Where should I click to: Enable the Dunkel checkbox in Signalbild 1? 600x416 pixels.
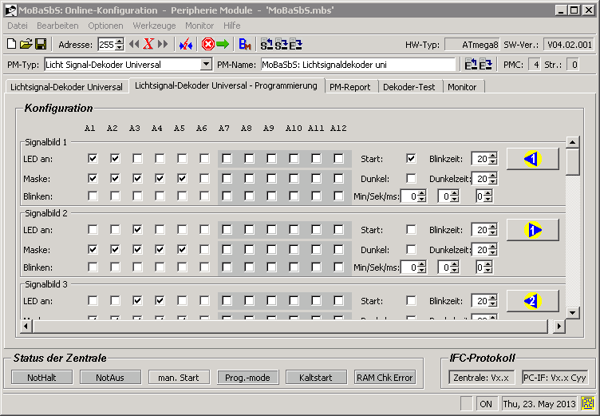tap(412, 178)
